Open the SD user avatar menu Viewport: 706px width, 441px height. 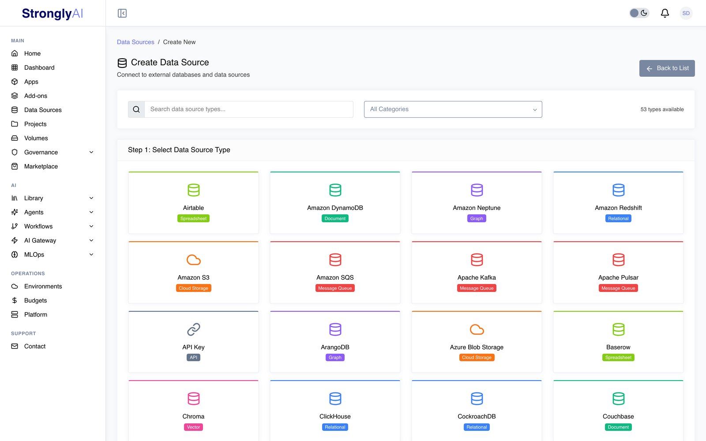pyautogui.click(x=686, y=13)
